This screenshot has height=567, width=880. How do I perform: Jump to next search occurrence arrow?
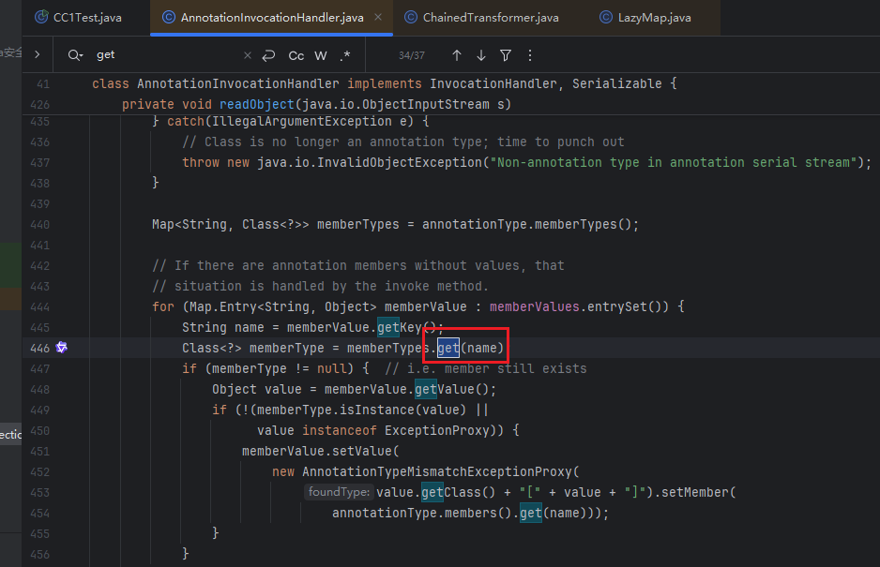click(x=481, y=55)
